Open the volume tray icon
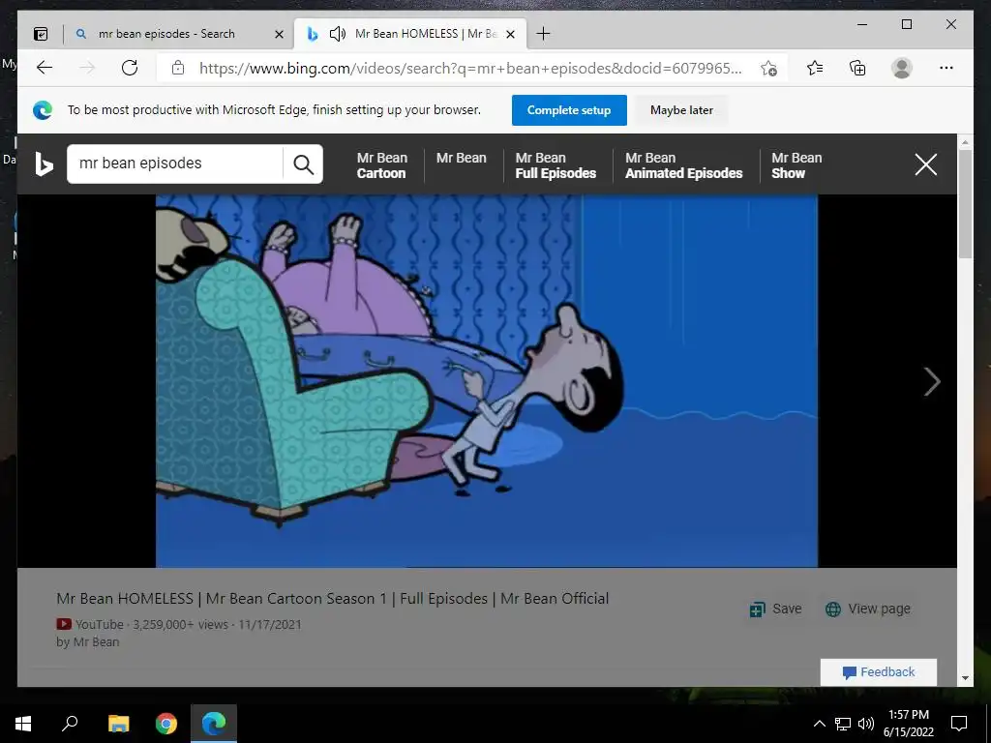The height and width of the screenshot is (743, 991). 866,724
